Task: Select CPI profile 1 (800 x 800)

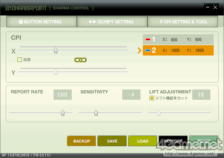Action: [178, 39]
